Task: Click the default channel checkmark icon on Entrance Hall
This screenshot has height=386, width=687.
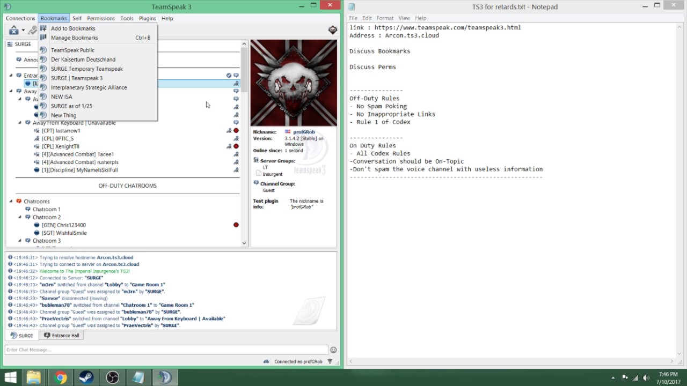Action: point(229,76)
